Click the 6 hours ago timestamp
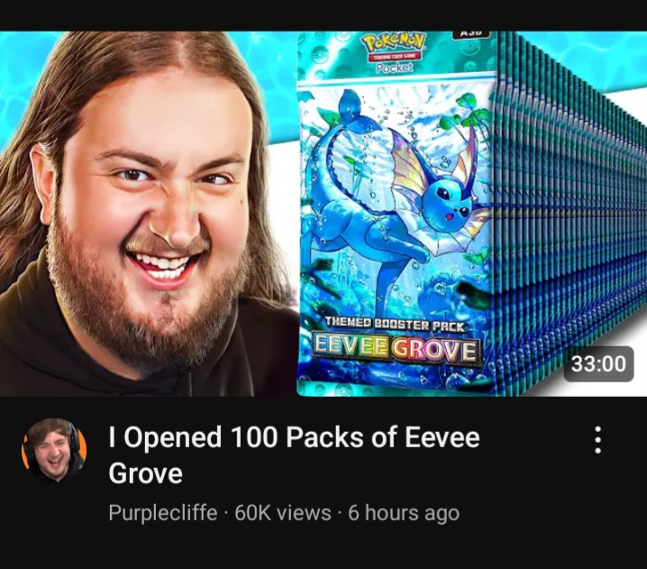Screen dimensions: 647x569 pyautogui.click(x=404, y=513)
